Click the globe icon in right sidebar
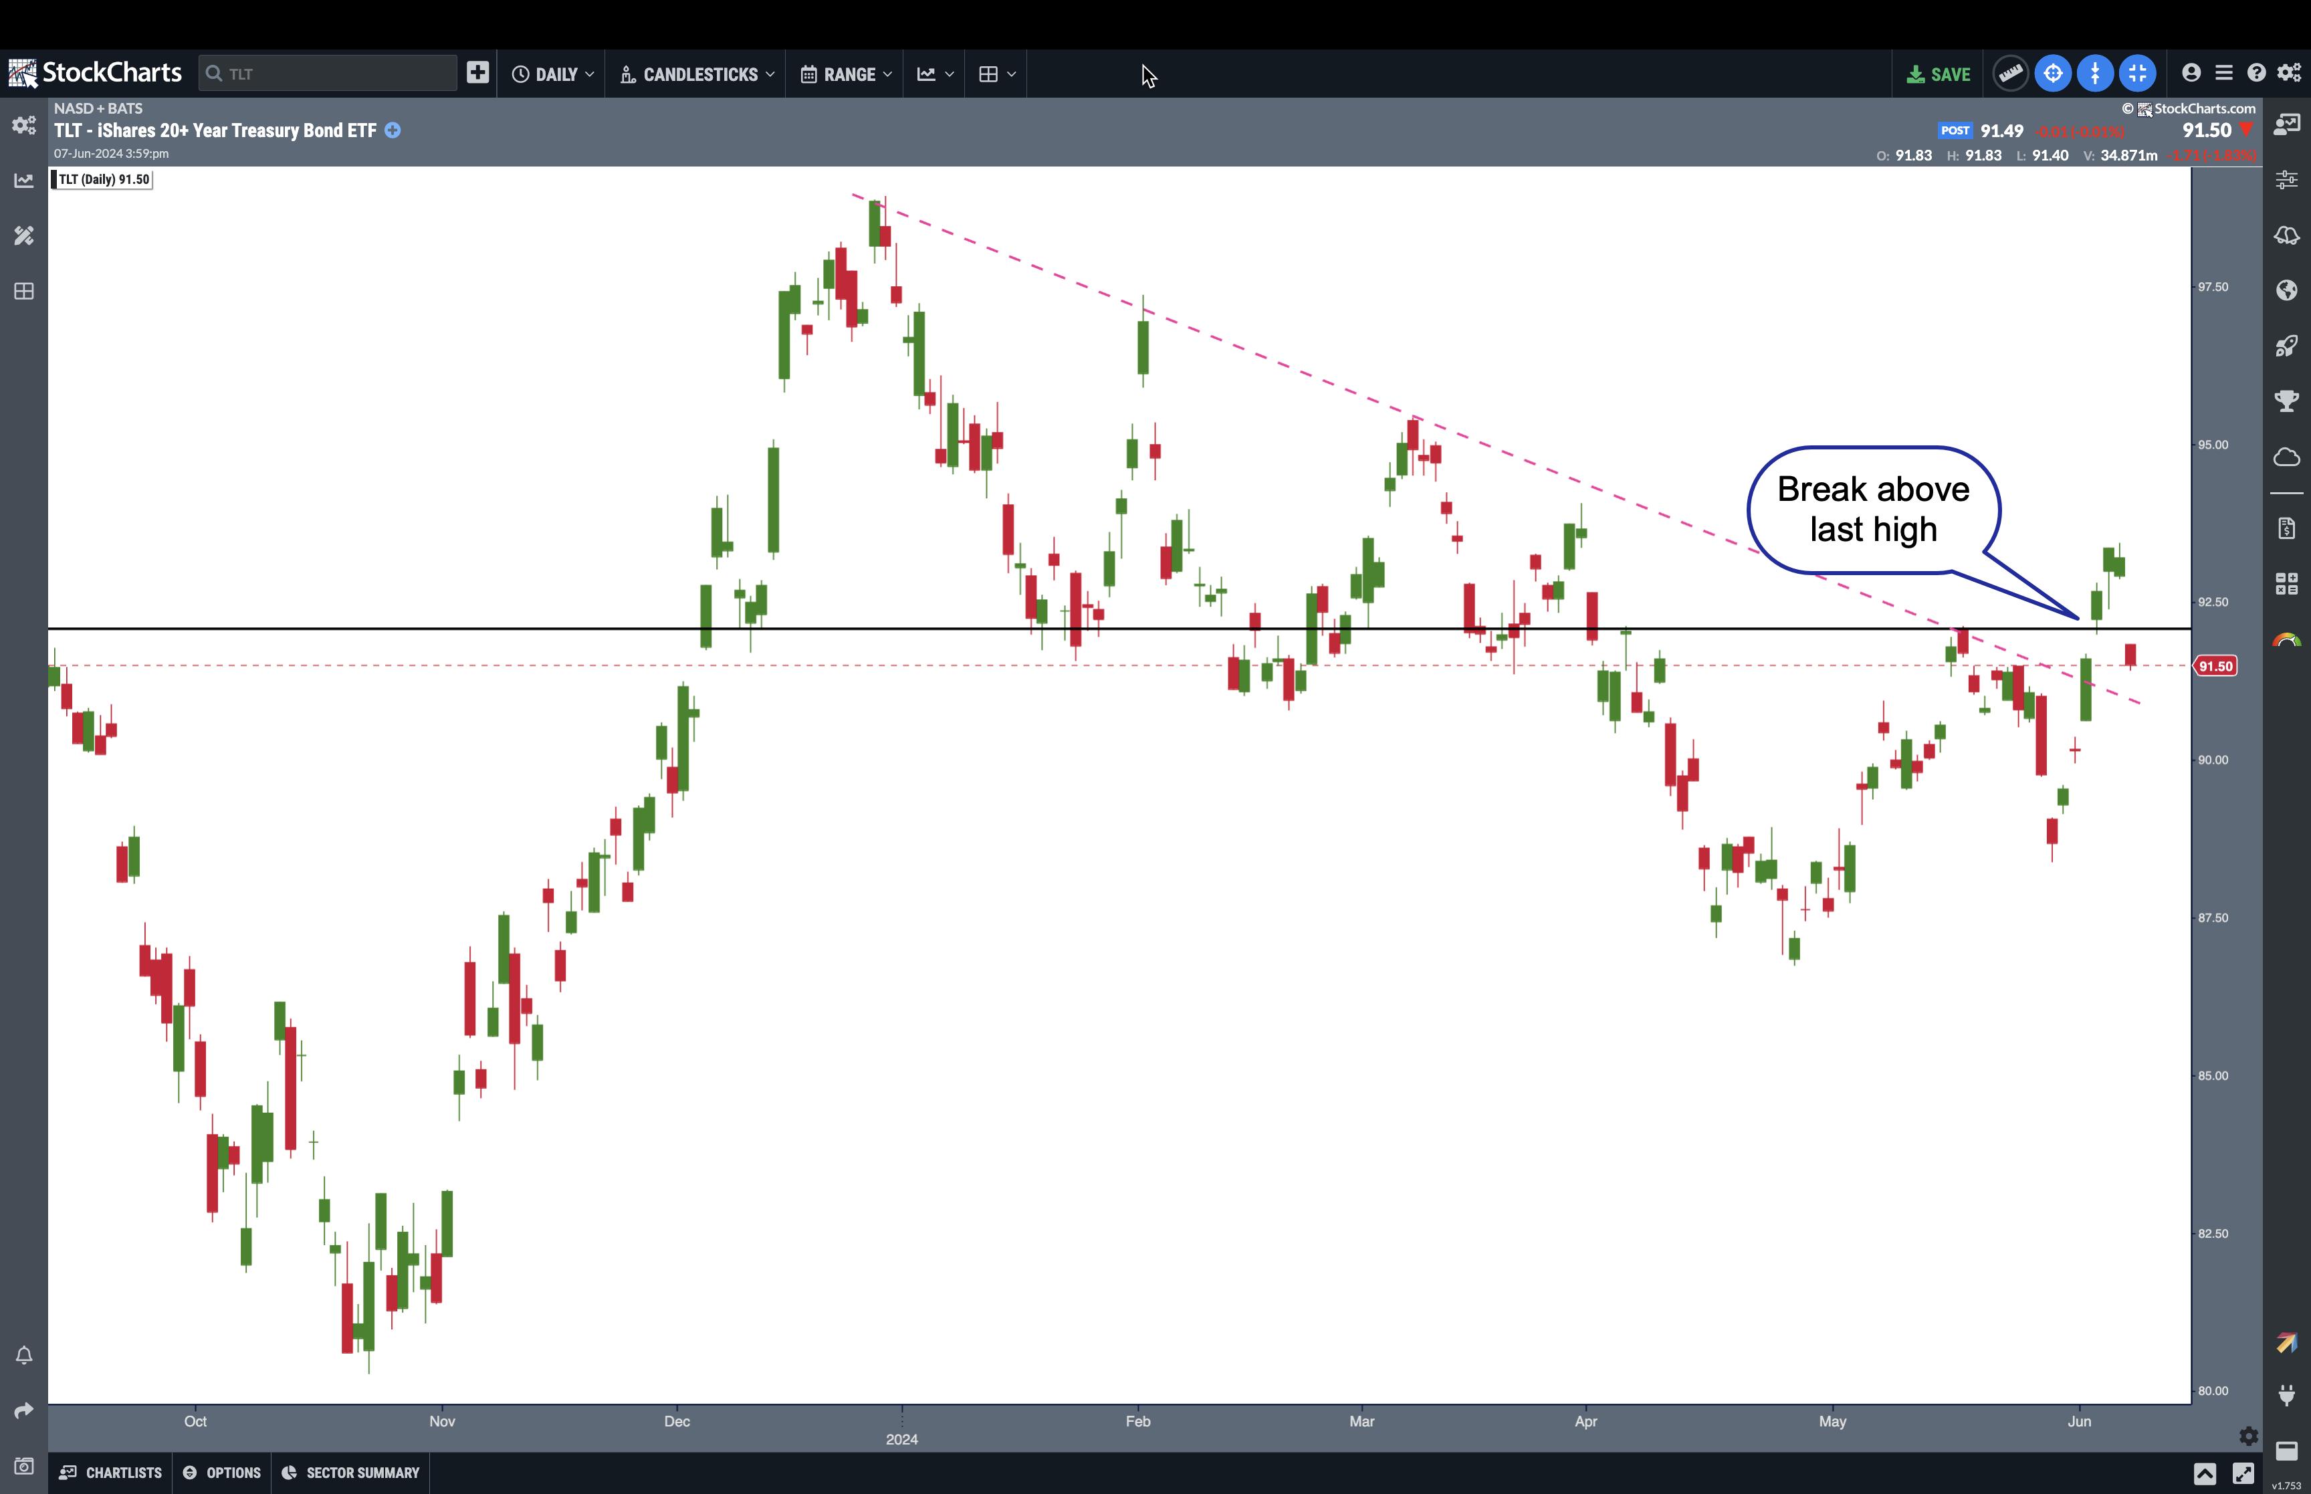 click(2286, 290)
